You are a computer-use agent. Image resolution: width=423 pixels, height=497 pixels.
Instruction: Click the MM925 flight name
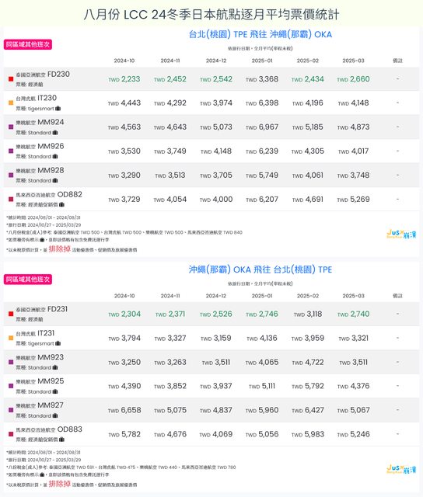pyautogui.click(x=51, y=381)
